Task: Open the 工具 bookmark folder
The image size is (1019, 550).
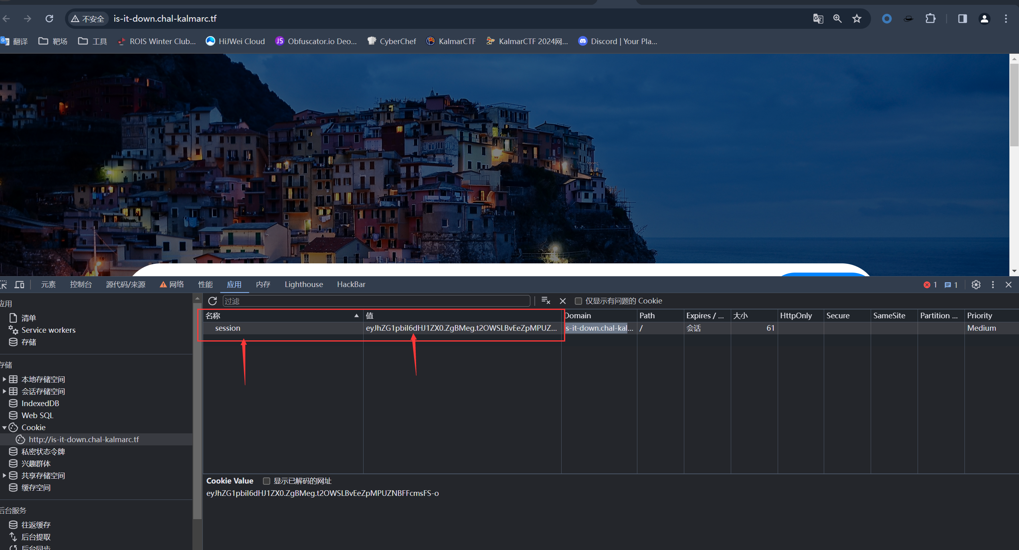Action: (x=93, y=41)
